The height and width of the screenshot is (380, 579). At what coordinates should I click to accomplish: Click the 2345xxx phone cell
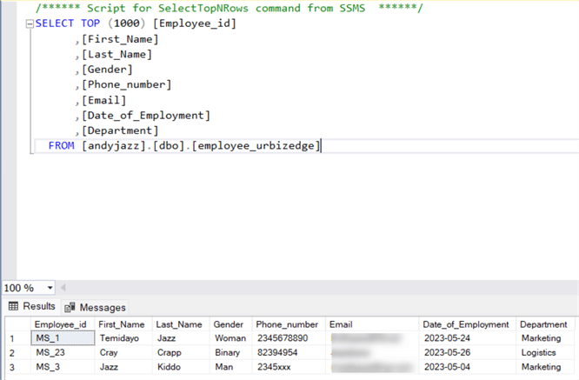point(289,367)
